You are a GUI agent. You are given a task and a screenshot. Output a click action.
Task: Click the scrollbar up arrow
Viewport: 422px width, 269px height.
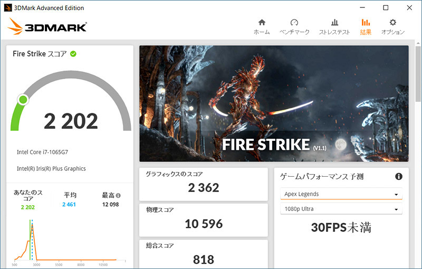(x=418, y=43)
